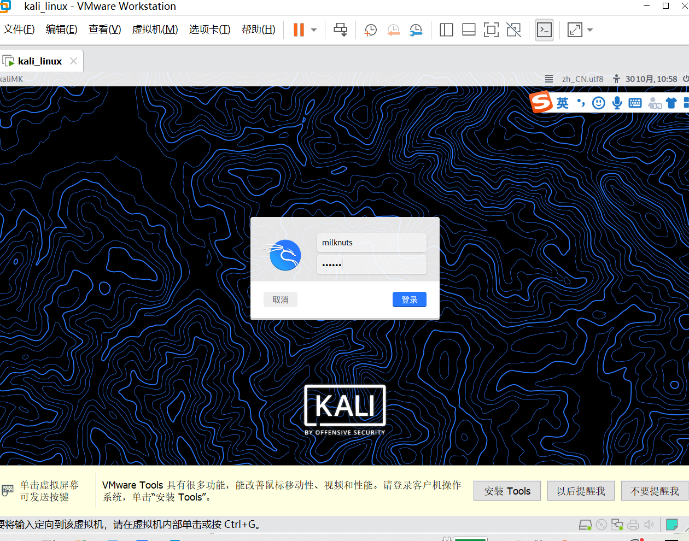
Task: Expand the stretch display dropdown arrow
Action: click(x=590, y=30)
